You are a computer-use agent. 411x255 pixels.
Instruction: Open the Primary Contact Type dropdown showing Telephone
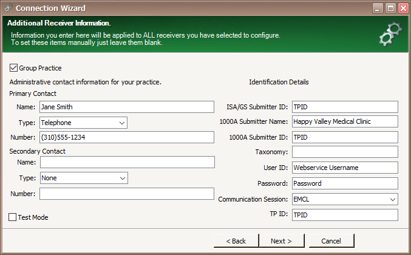coord(83,123)
